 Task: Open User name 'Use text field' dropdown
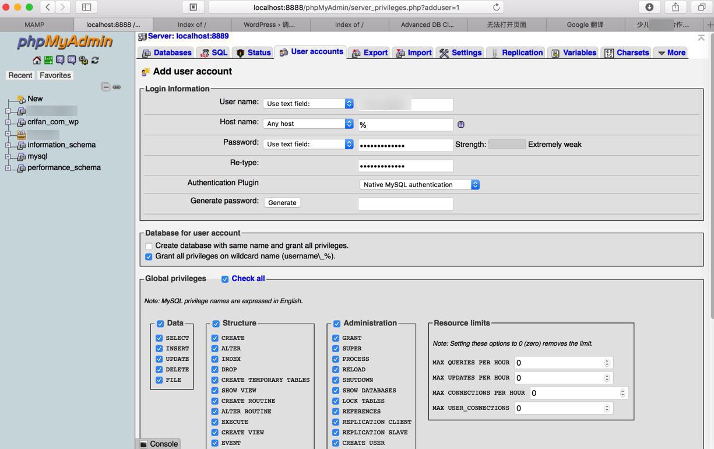(308, 103)
